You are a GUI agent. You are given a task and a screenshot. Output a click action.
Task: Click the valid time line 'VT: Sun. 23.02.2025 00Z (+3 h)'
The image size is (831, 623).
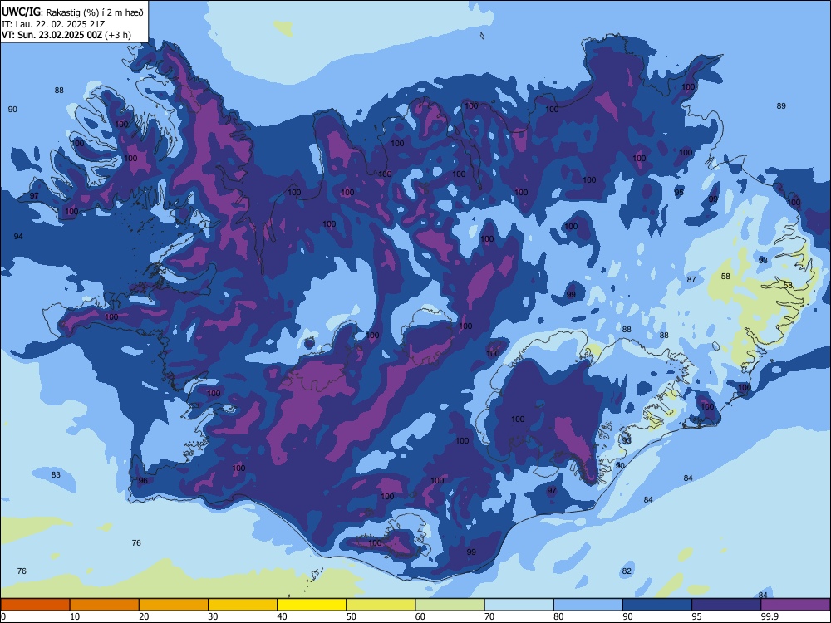click(x=66, y=35)
